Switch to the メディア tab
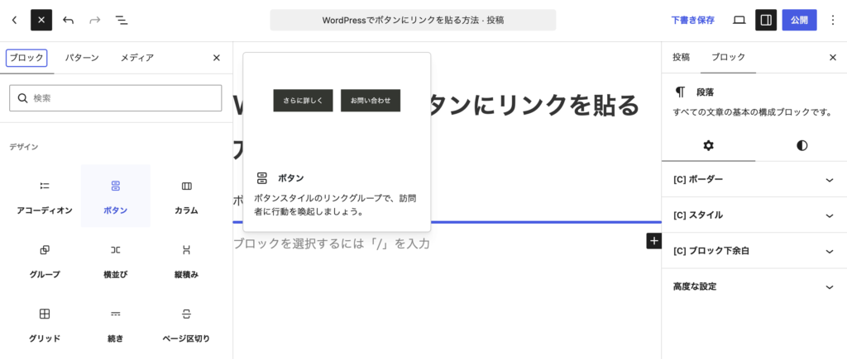 click(137, 58)
